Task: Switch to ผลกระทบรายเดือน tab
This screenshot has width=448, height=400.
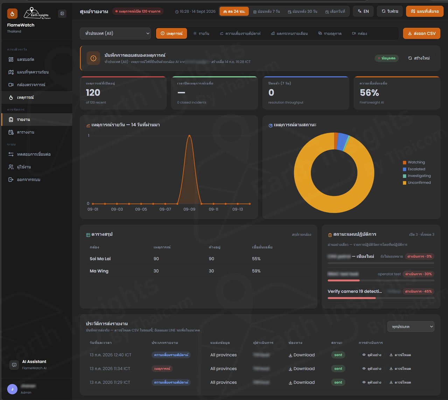Action: [289, 34]
